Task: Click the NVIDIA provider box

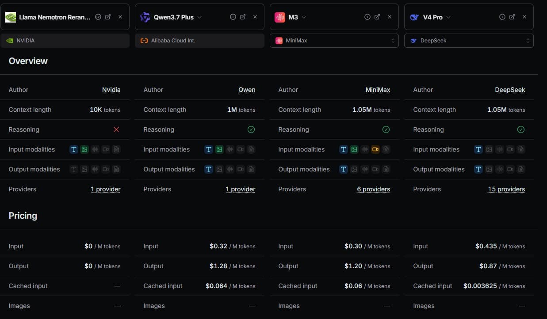Action: pos(65,41)
